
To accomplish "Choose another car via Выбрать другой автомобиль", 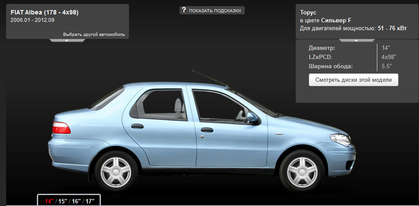I will pyautogui.click(x=94, y=35).
